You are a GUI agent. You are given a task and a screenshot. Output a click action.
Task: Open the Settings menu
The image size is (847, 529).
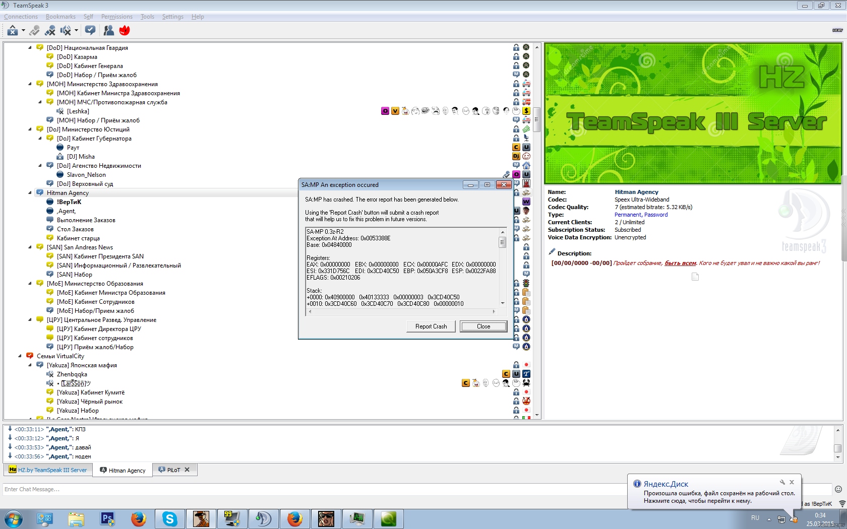(x=173, y=17)
